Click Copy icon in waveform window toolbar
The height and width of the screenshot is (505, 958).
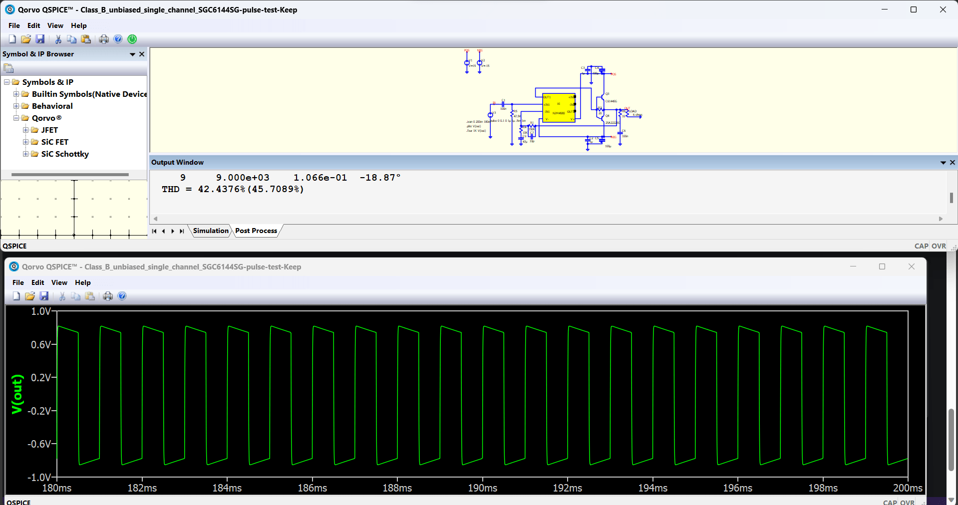pyautogui.click(x=76, y=296)
